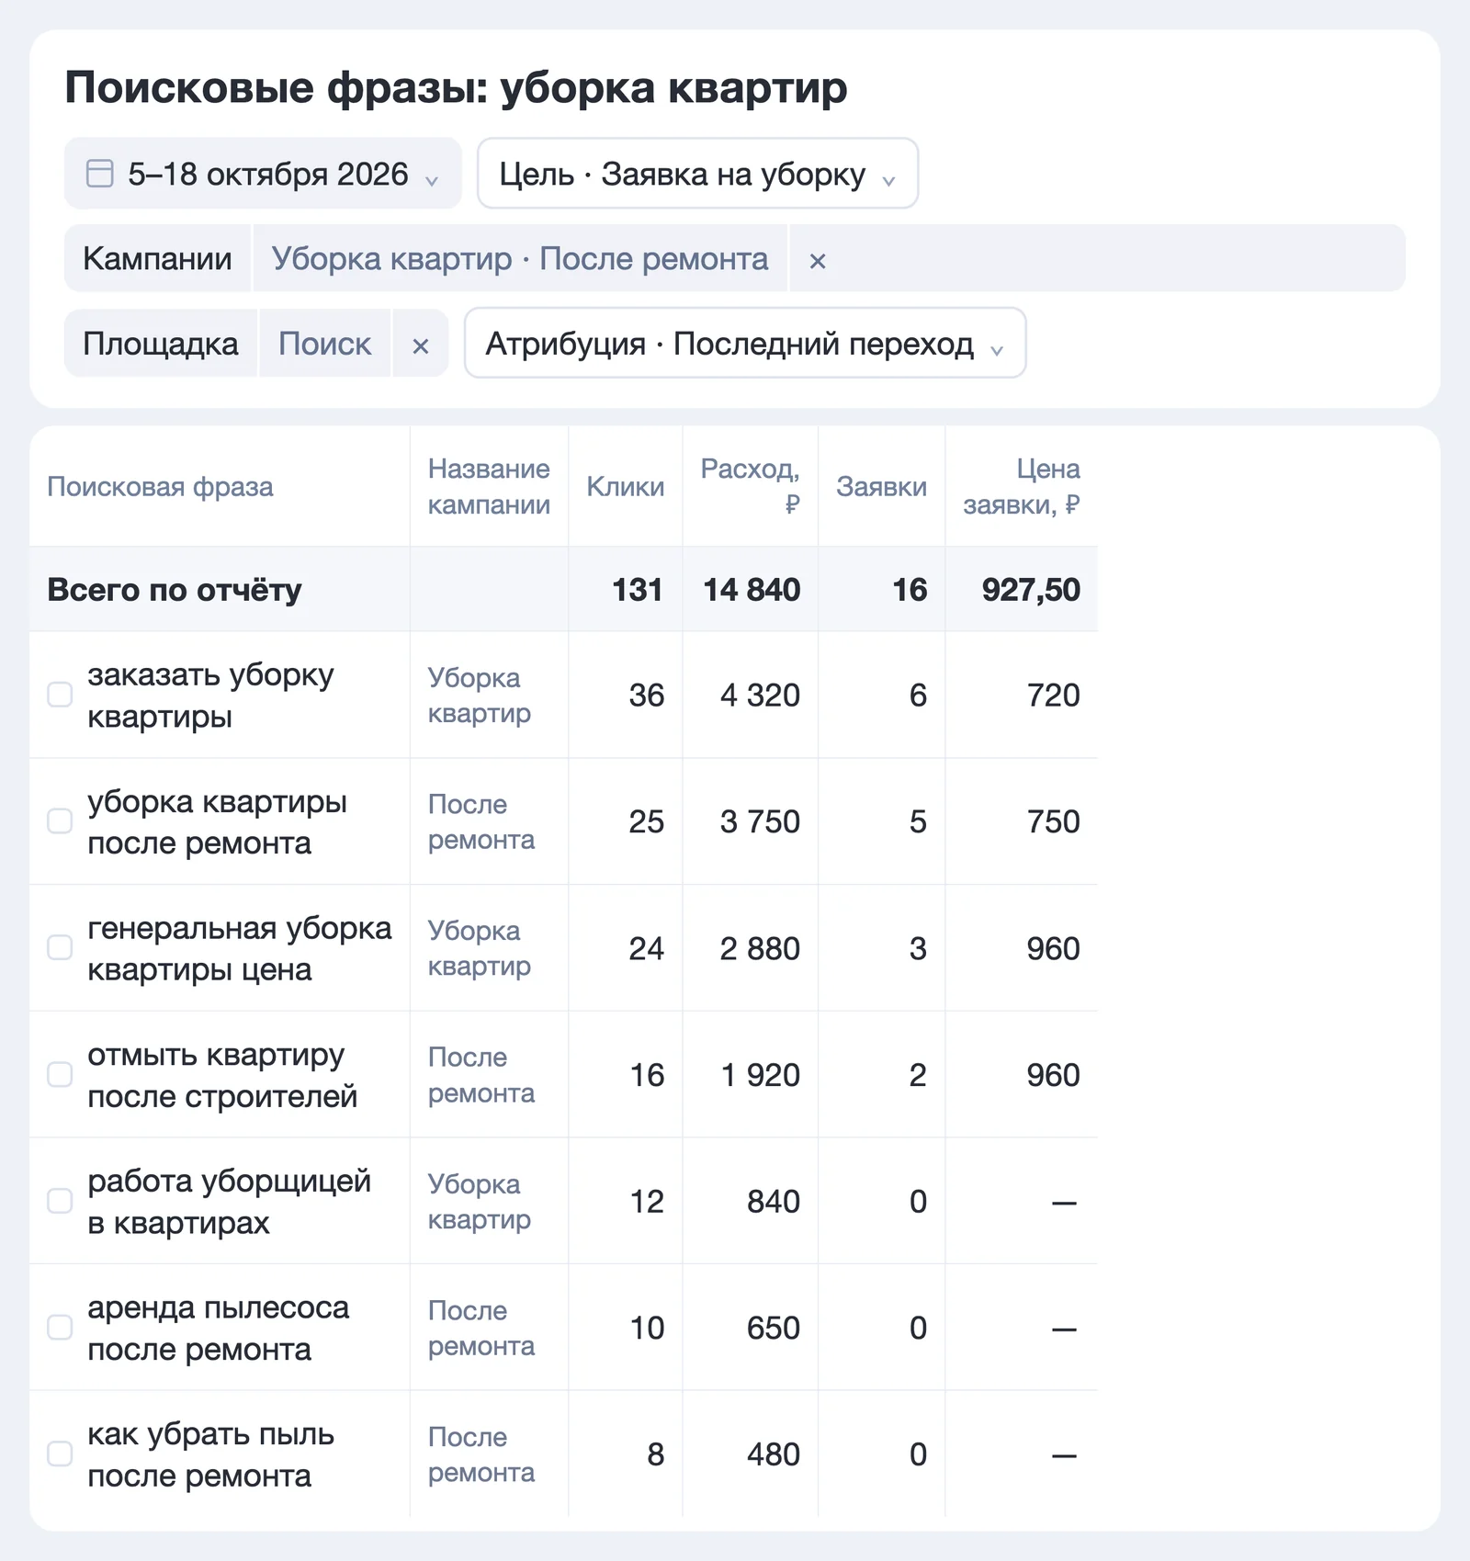Open campaign link in отмыть квартиру после строителей row
Image resolution: width=1470 pixels, height=1561 pixels.
tap(481, 1075)
